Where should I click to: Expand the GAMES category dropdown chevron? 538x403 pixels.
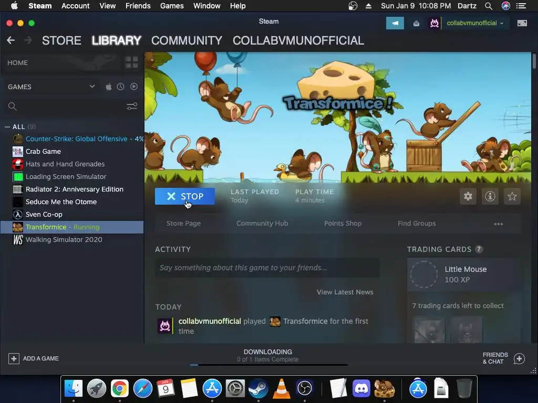[92, 87]
